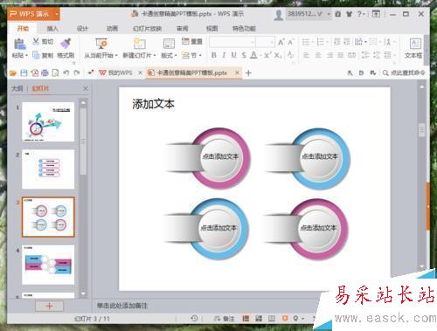Decrease font size with small A icon
Viewport: 437px width, 331px height.
291,42
